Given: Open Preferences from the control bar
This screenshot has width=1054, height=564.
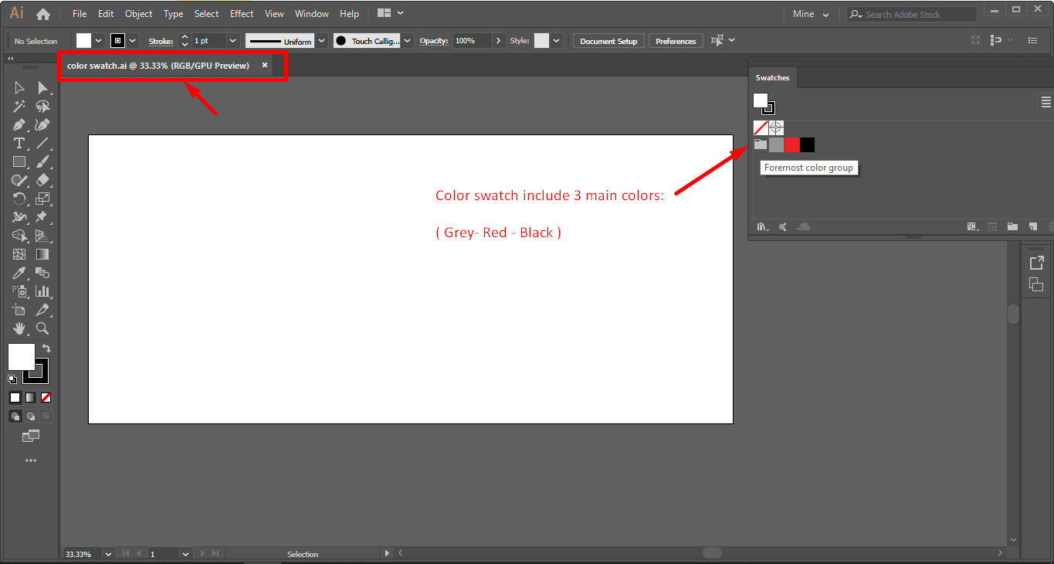Looking at the screenshot, I should click(676, 41).
